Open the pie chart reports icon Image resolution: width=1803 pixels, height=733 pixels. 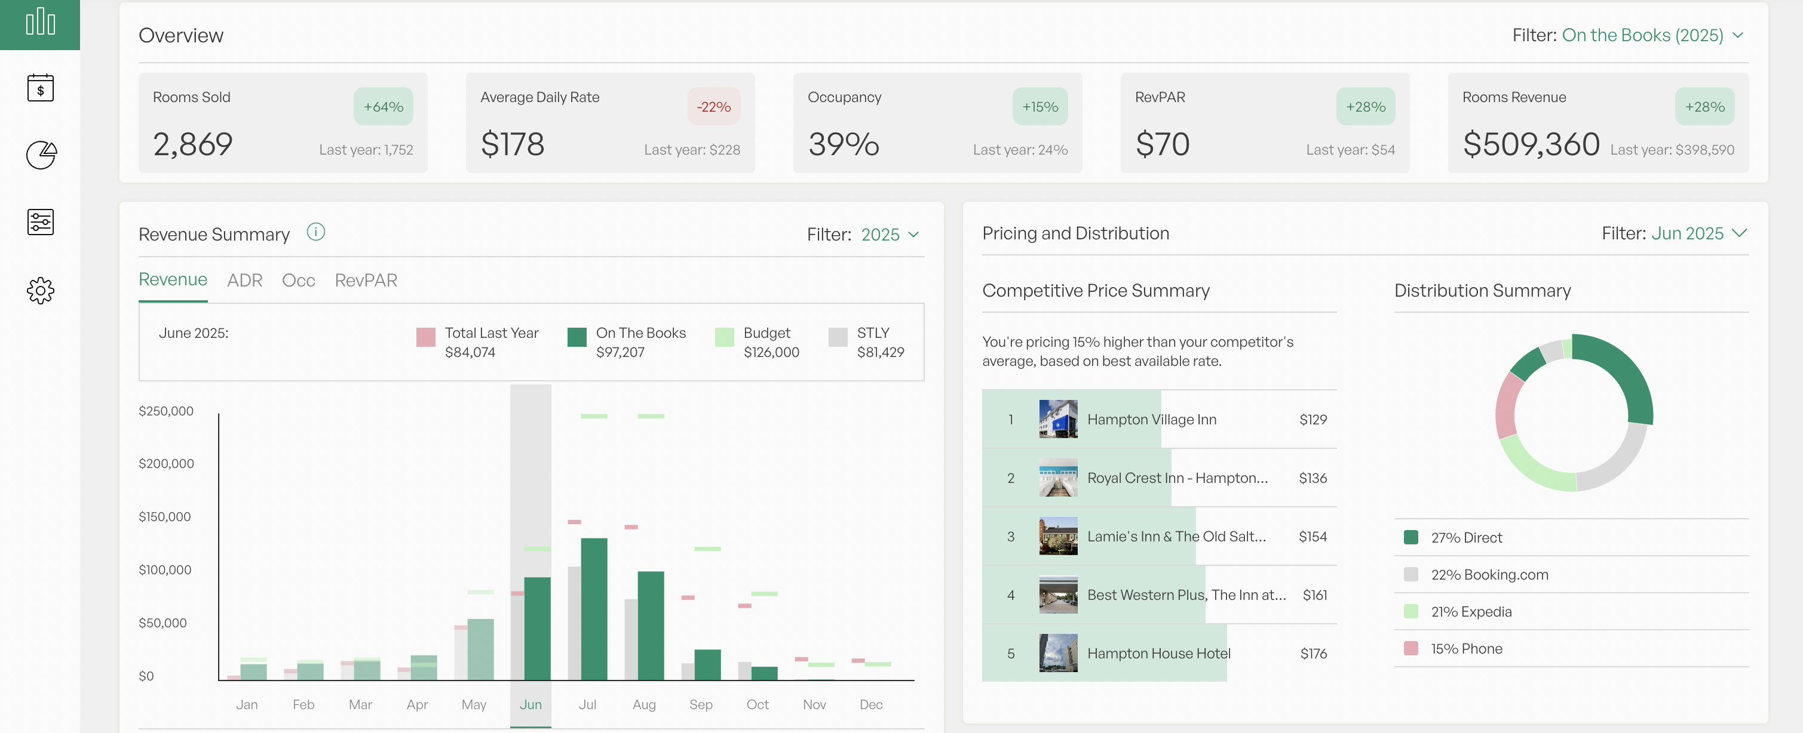[x=41, y=155]
